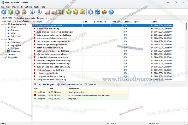The image size is (188, 125).
Task: Click the orange pause-bars circular icon
Action: pyautogui.click(x=83, y=12)
